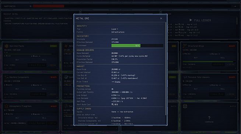Click 'None — raw extraction' inputs value
The height and width of the screenshot is (134, 241).
click(122, 112)
